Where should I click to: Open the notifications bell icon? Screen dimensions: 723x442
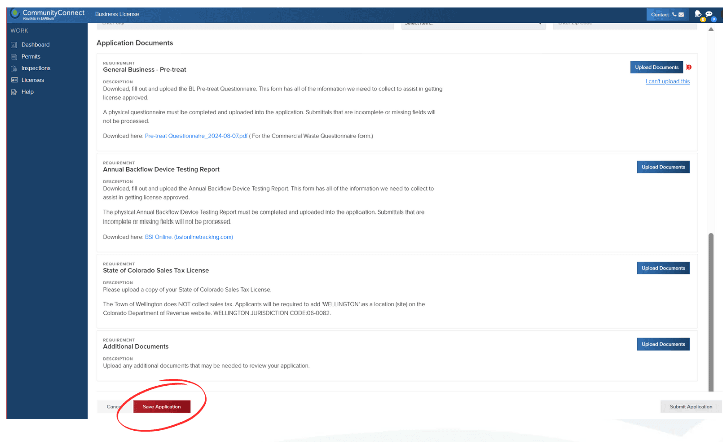click(x=698, y=14)
